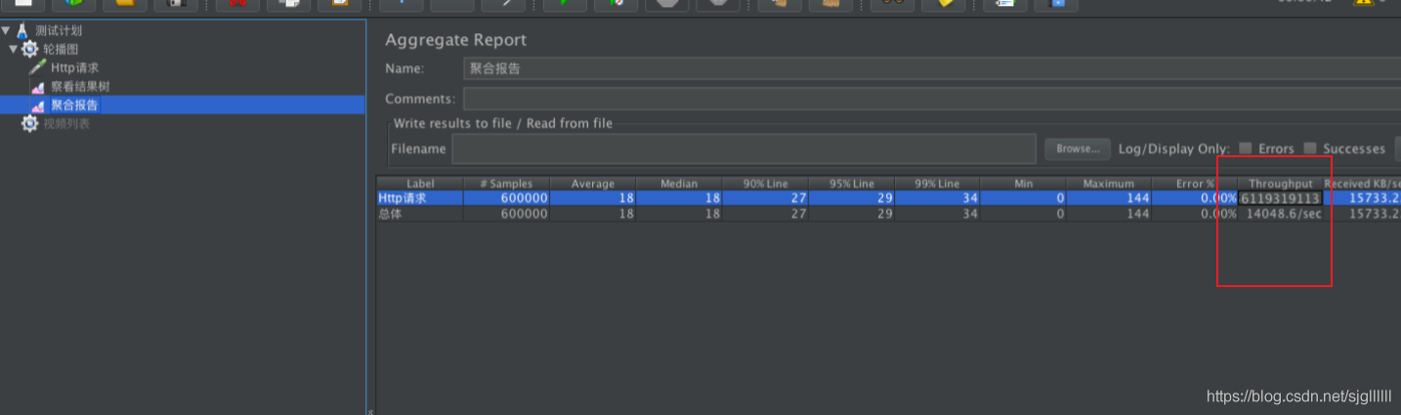Screen dimensions: 1401x415
Task: Click the pipette icon beside Http请求
Action: tap(37, 67)
